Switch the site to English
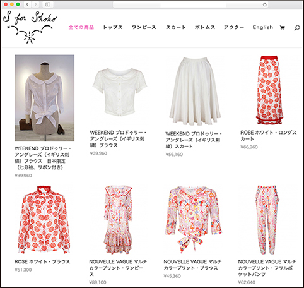The image size is (304, 288). pyautogui.click(x=263, y=27)
